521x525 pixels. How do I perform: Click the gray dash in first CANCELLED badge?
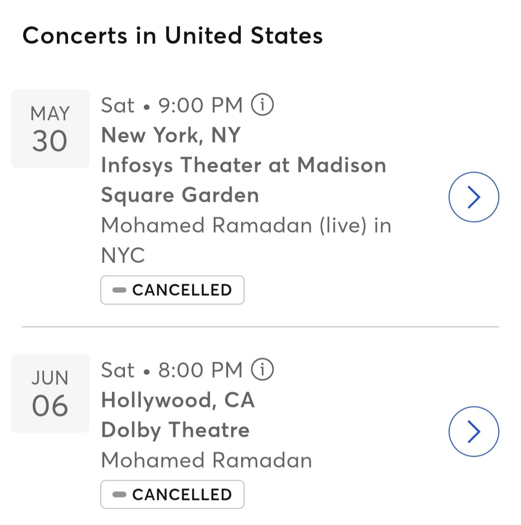pyautogui.click(x=119, y=290)
